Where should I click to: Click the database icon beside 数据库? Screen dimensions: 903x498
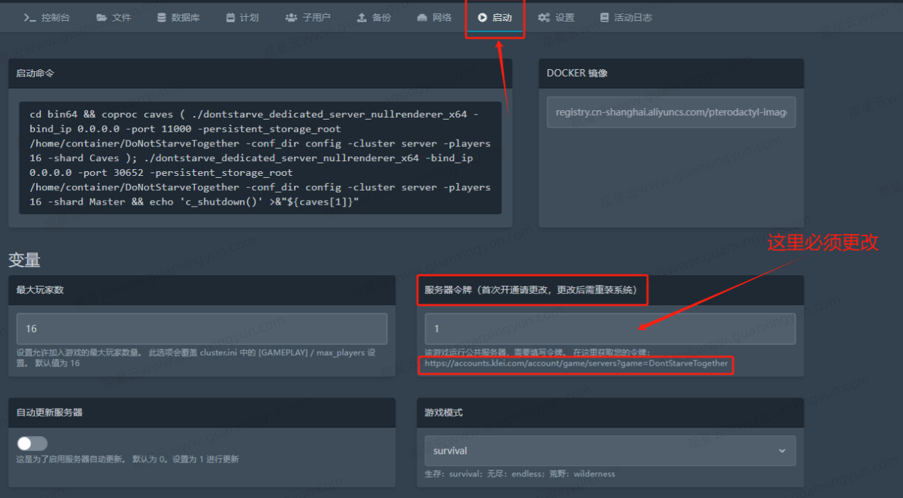click(x=161, y=17)
